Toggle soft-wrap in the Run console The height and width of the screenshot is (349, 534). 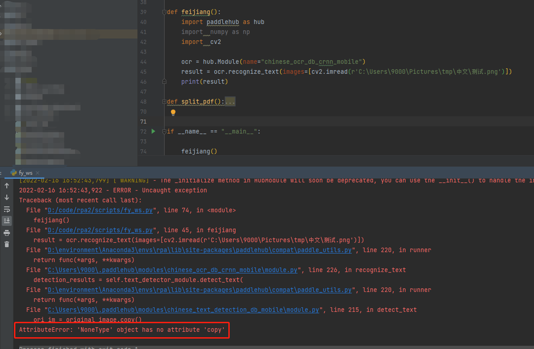point(7,209)
